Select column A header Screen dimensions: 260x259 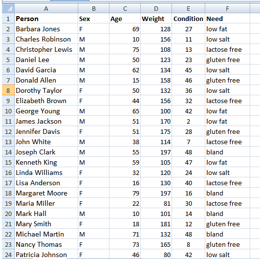[x=46, y=8]
